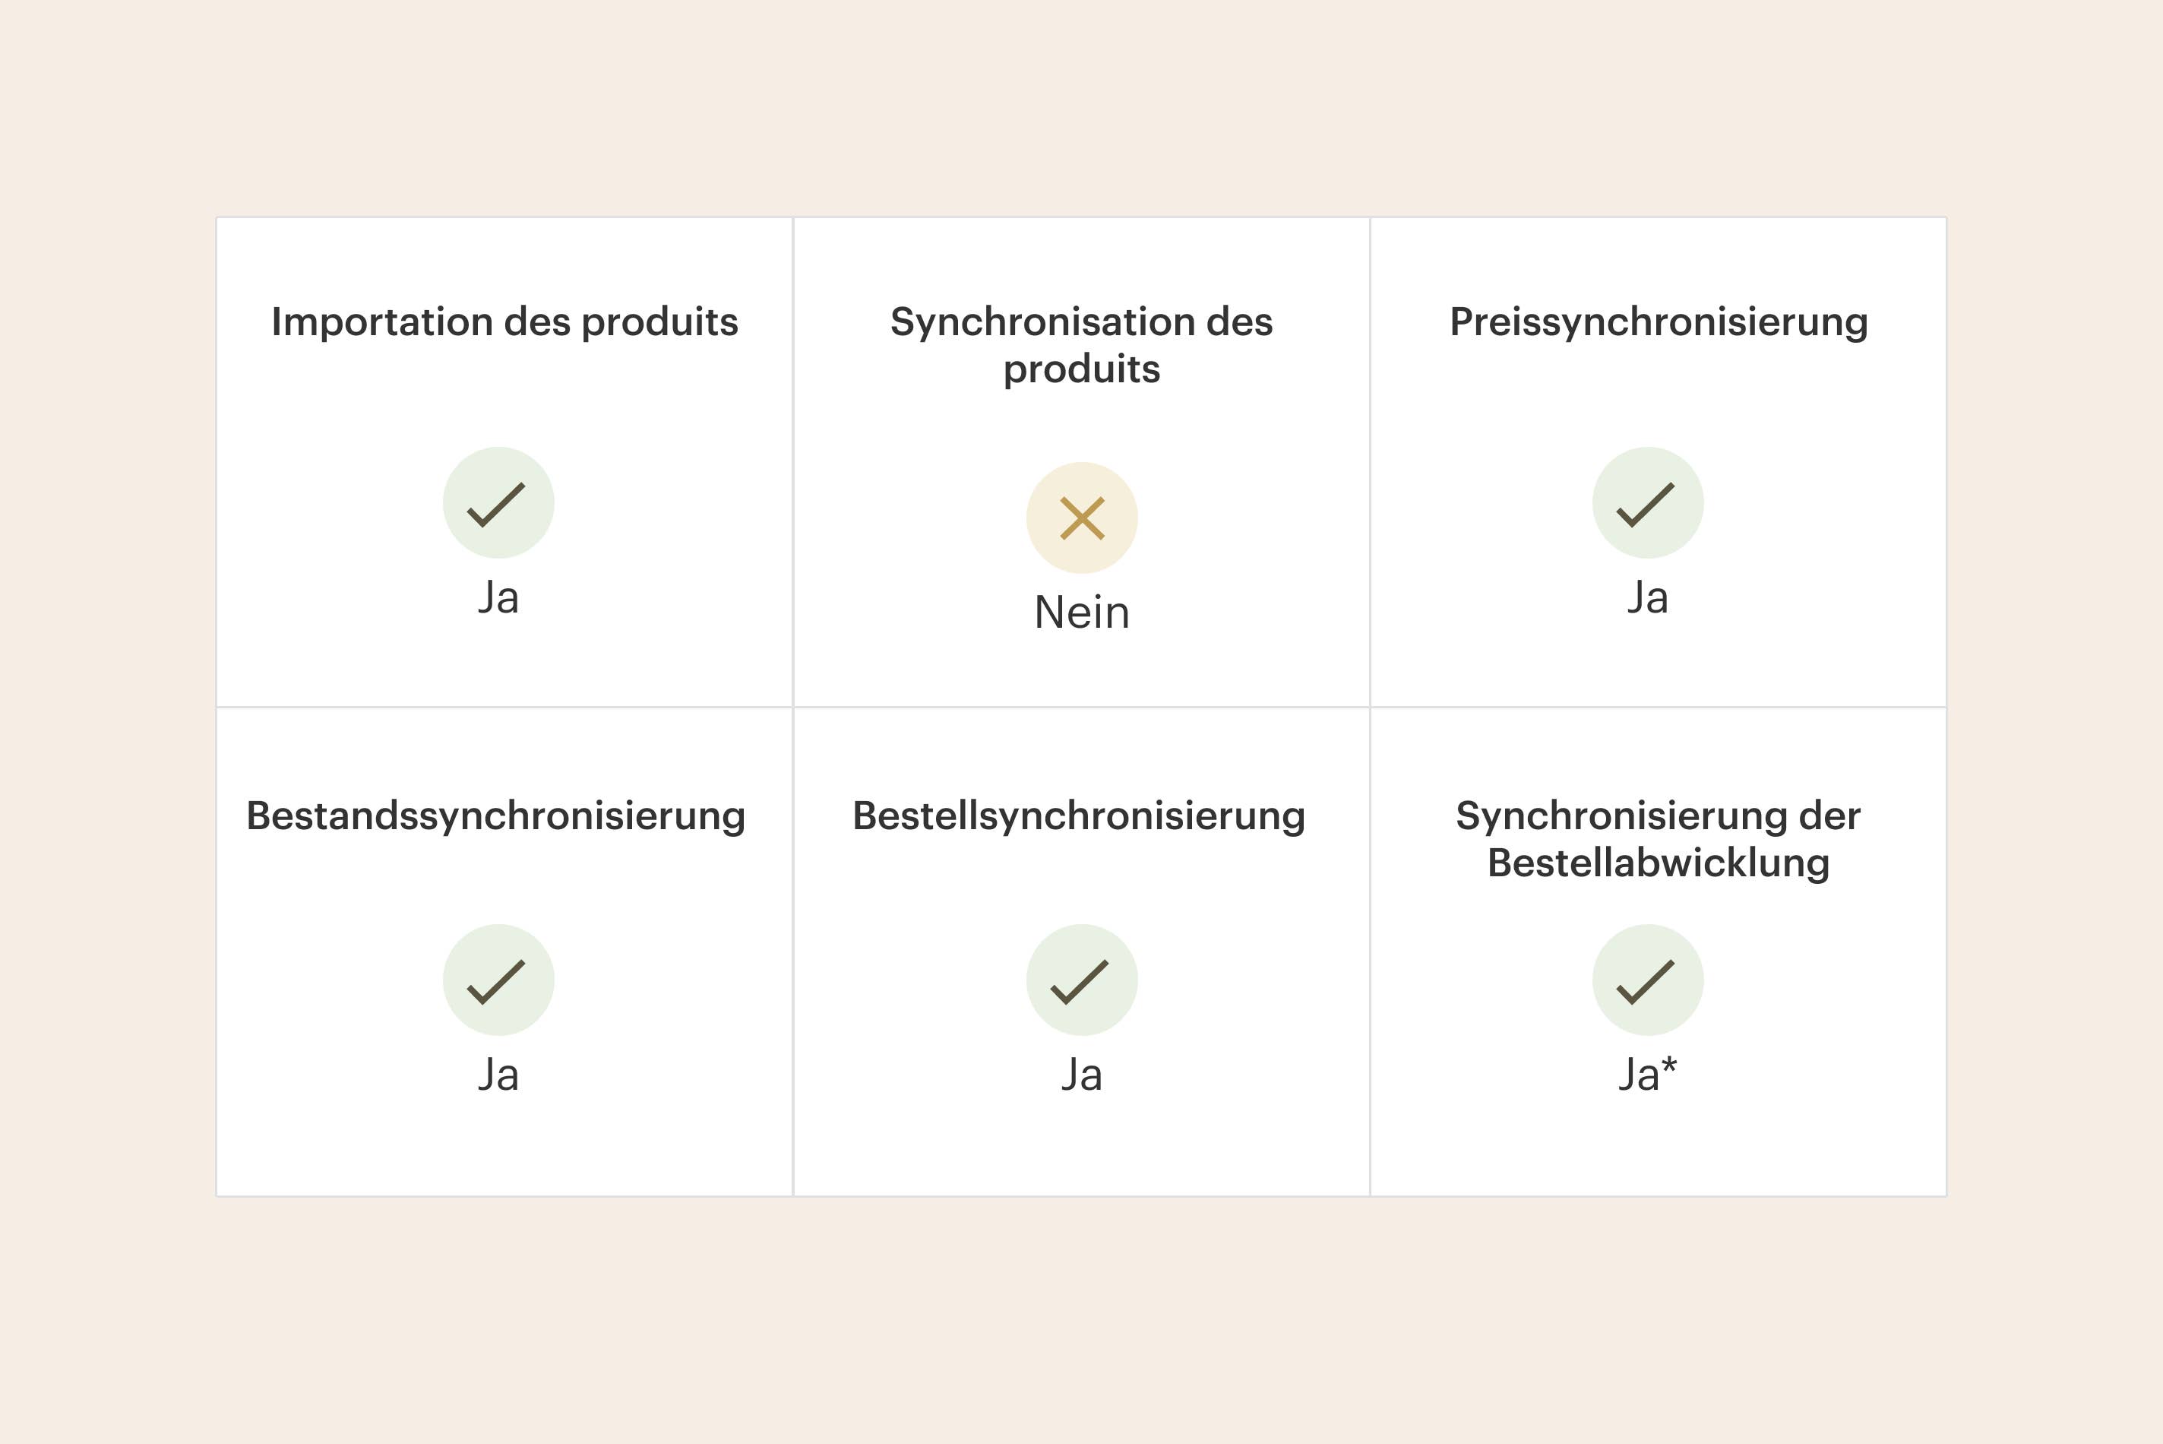Click the green checkmark under Importation des produits

[x=498, y=503]
